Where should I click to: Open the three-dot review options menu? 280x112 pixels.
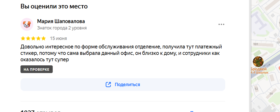click(221, 24)
